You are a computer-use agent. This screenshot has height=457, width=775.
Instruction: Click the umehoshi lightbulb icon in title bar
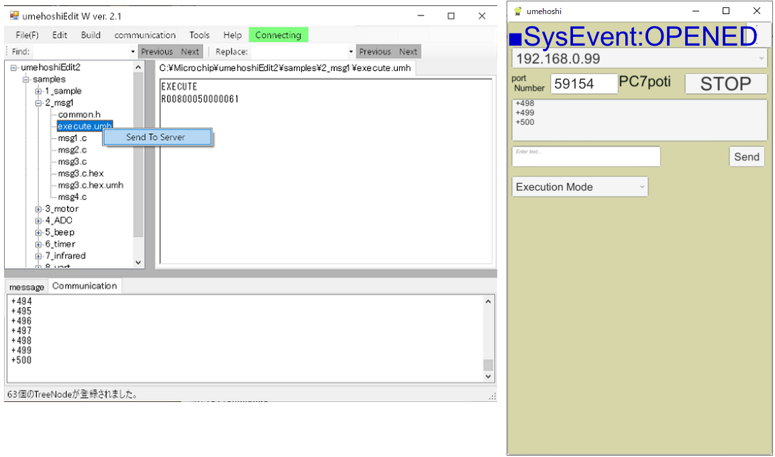pyautogui.click(x=517, y=11)
